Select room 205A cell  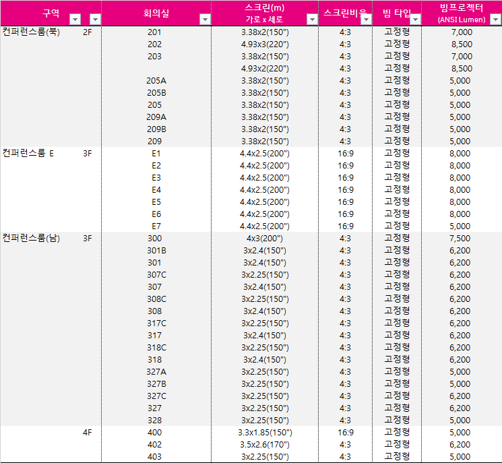click(x=156, y=81)
